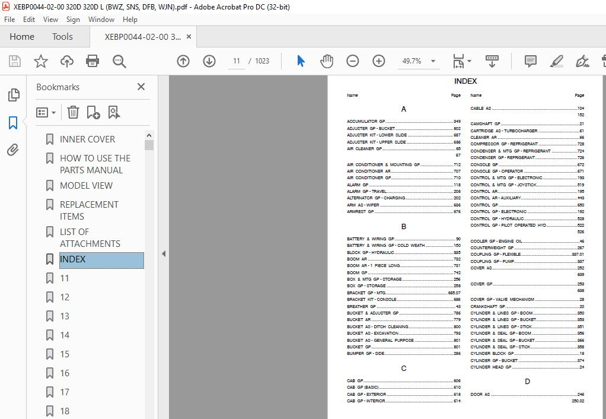Viewport: 606px width, 419px height.
Task: Open Page Thumbnails panel
Action: pos(14,95)
